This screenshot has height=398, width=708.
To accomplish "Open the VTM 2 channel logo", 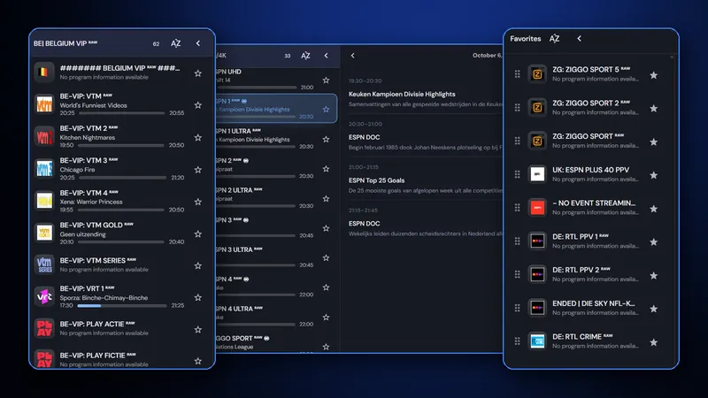I will (44, 136).
